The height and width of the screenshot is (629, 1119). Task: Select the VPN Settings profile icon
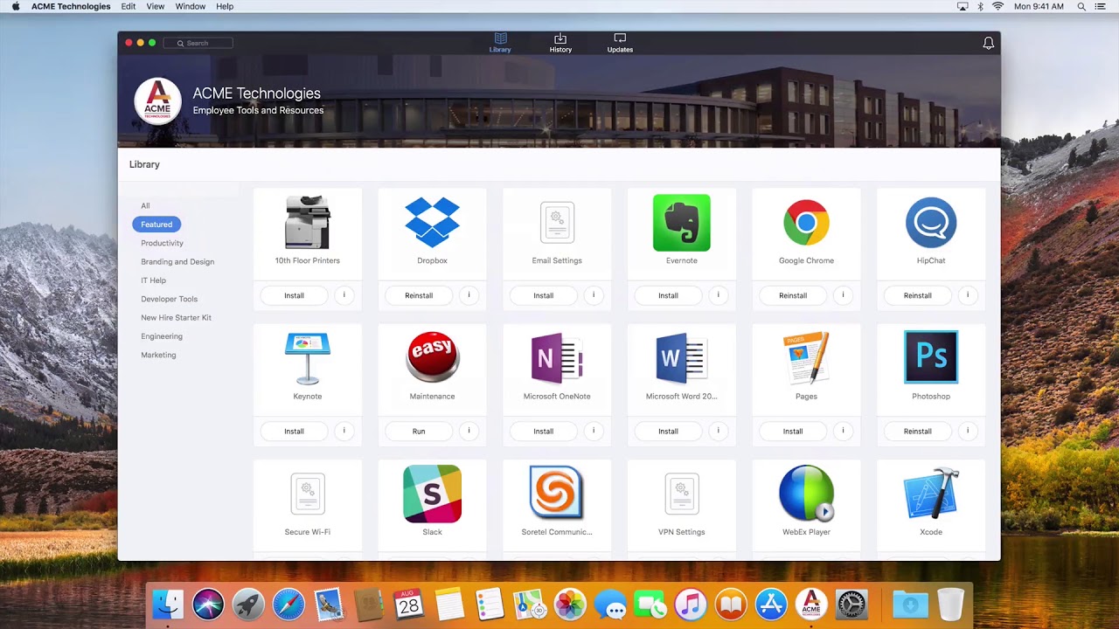click(x=682, y=494)
